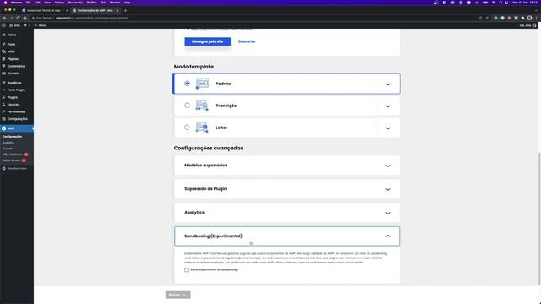The height and width of the screenshot is (304, 541).
Task: Click the Olá, ana account greeting
Action: pyautogui.click(x=527, y=25)
